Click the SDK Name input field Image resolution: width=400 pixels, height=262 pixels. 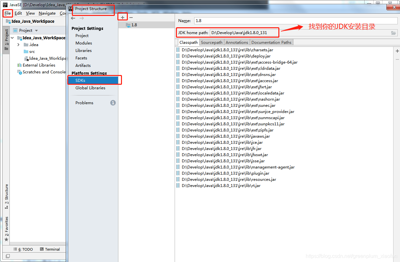tap(296, 20)
